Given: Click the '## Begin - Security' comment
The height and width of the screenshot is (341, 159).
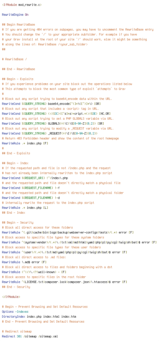Looking at the screenshot, I should (18, 222).
